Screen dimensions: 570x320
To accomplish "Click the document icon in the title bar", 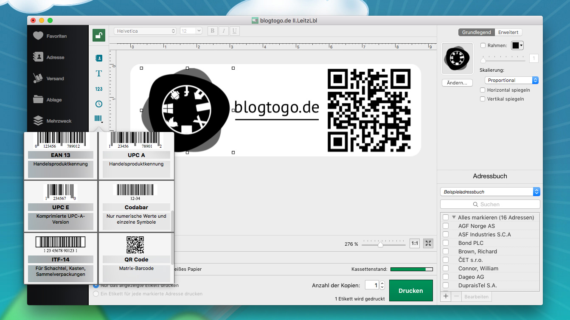I will click(x=255, y=20).
